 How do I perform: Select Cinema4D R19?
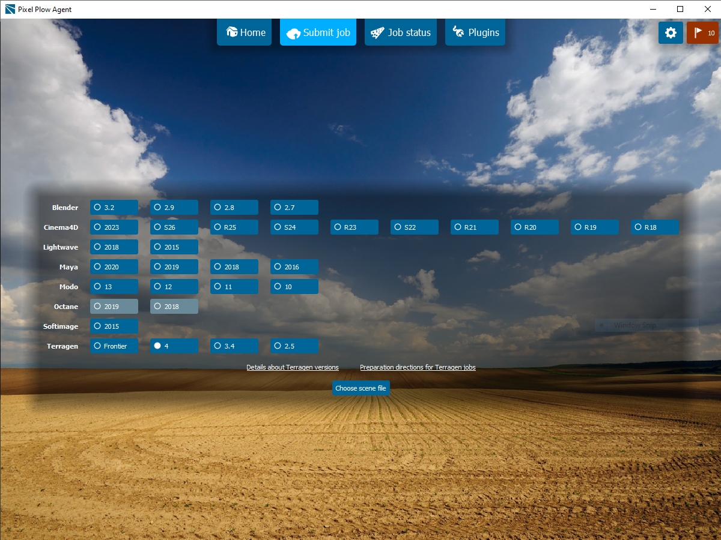595,227
